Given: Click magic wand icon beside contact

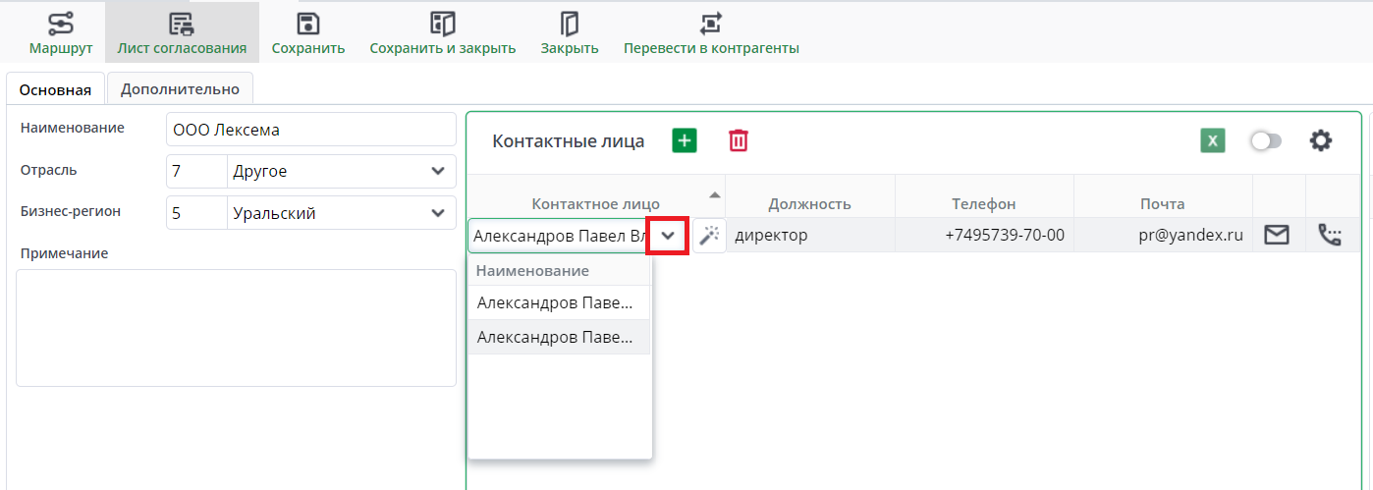Looking at the screenshot, I should [709, 236].
